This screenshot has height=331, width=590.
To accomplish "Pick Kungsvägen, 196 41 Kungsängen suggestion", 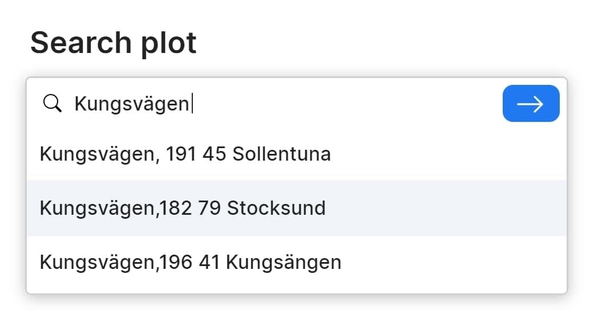I will click(190, 262).
